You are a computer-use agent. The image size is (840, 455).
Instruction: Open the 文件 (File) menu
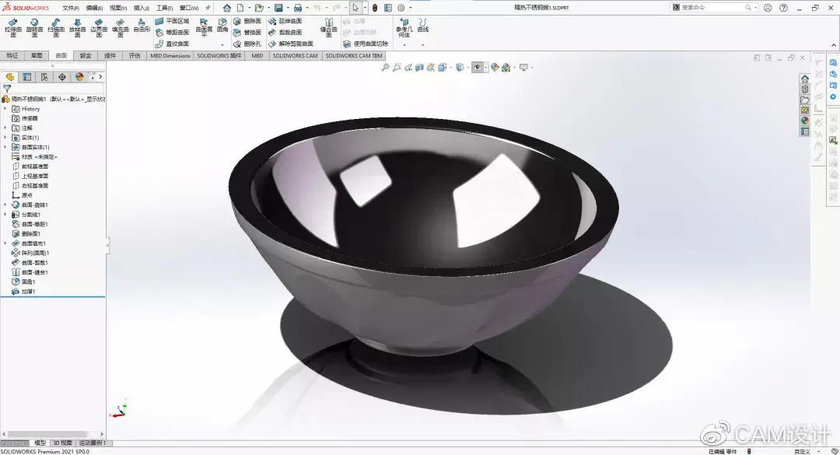pyautogui.click(x=71, y=8)
